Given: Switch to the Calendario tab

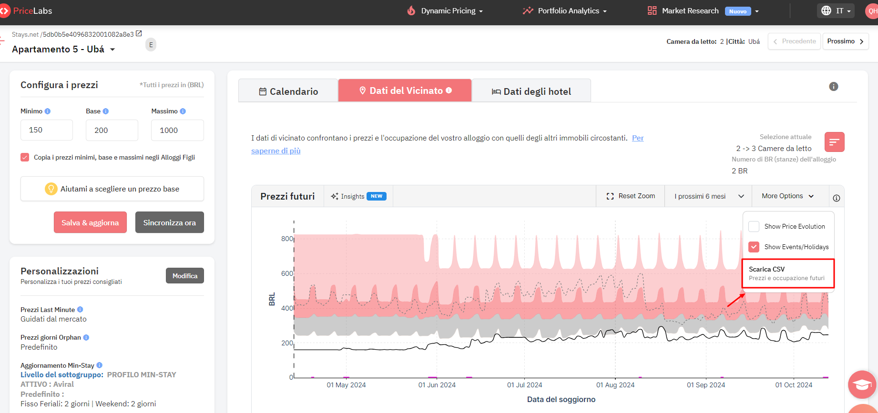Looking at the screenshot, I should [x=288, y=91].
